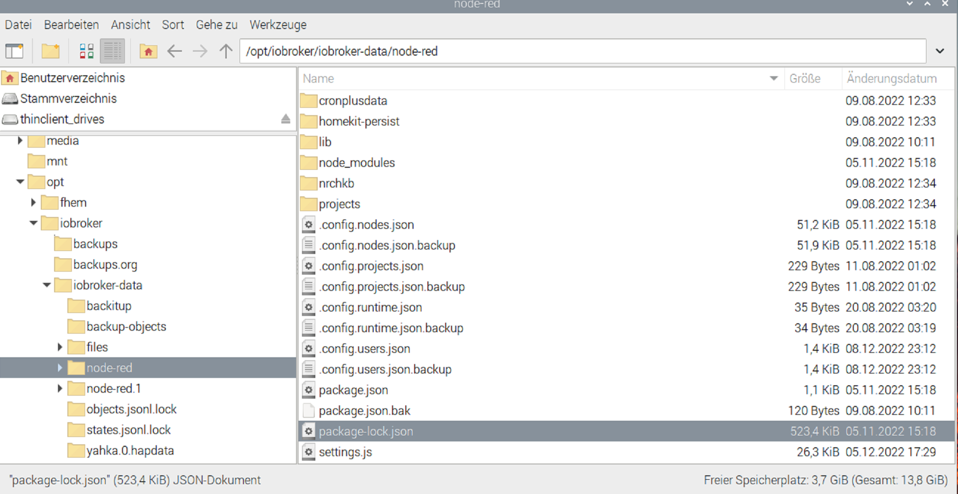This screenshot has height=494, width=958.
Task: Sort by the Größe column header
Action: tap(812, 79)
